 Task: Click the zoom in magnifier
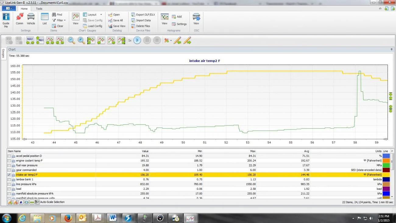(81, 40)
